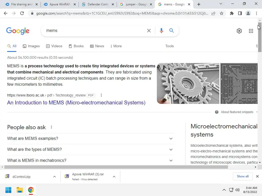Expand 'What is MEMS in mechatronics?'
The width and height of the screenshot is (262, 196).
(x=91, y=160)
